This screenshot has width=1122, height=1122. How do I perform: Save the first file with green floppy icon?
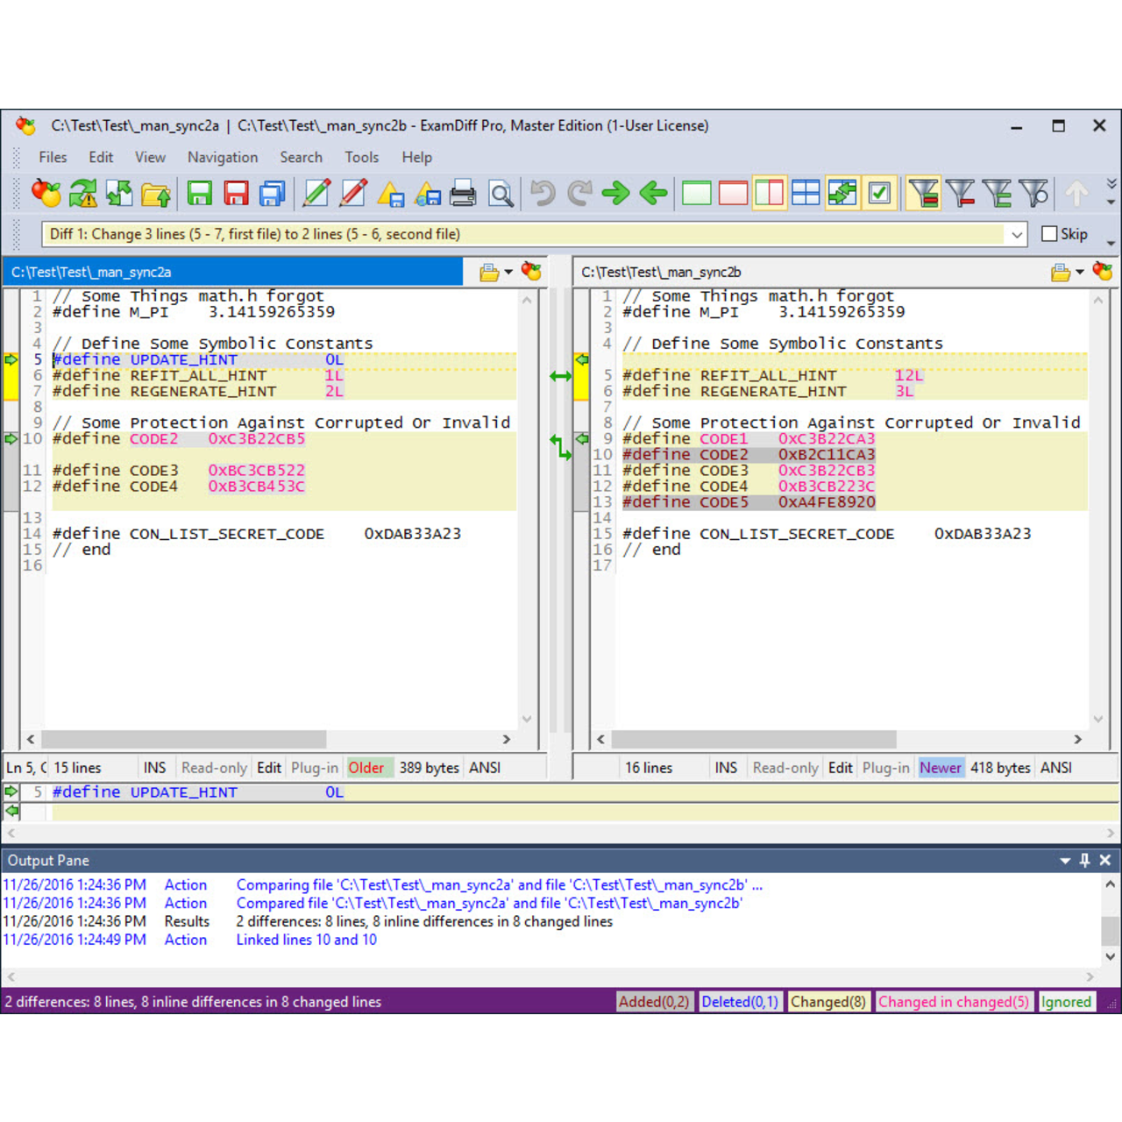tap(200, 193)
